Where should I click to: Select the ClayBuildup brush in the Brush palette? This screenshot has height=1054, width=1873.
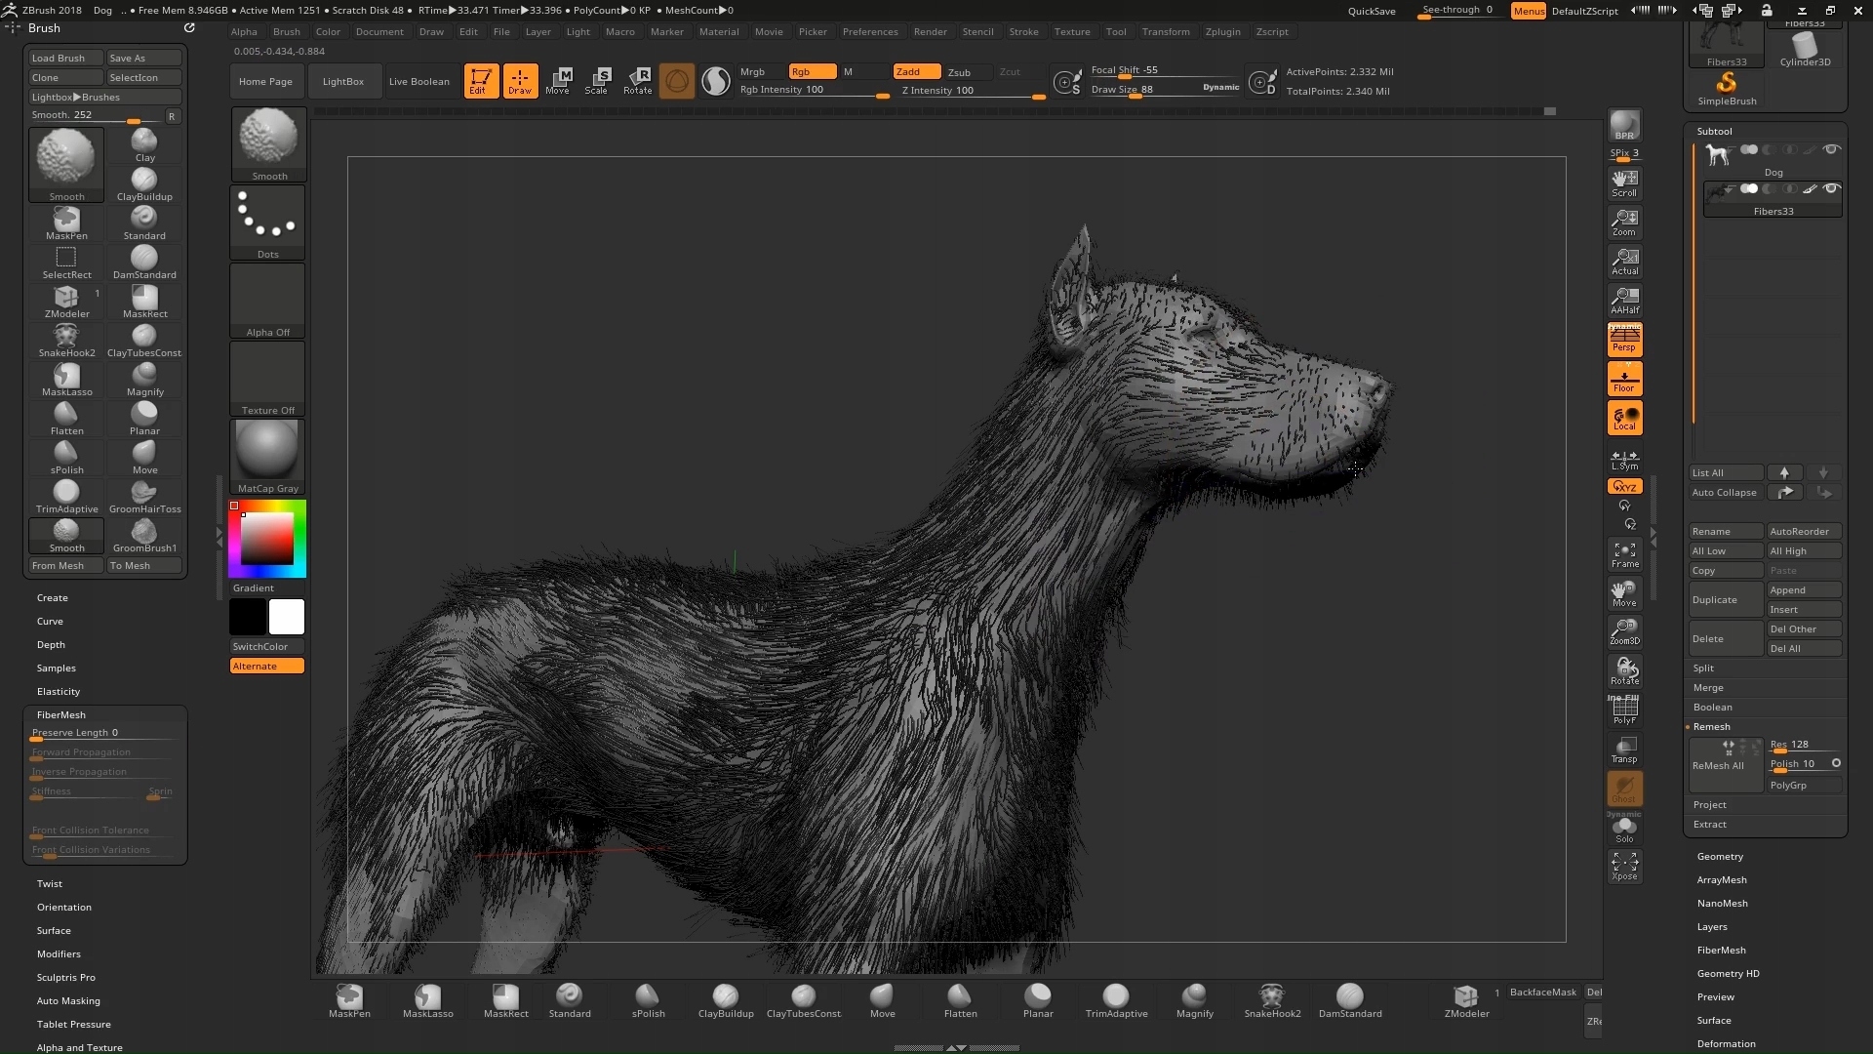pyautogui.click(x=144, y=183)
